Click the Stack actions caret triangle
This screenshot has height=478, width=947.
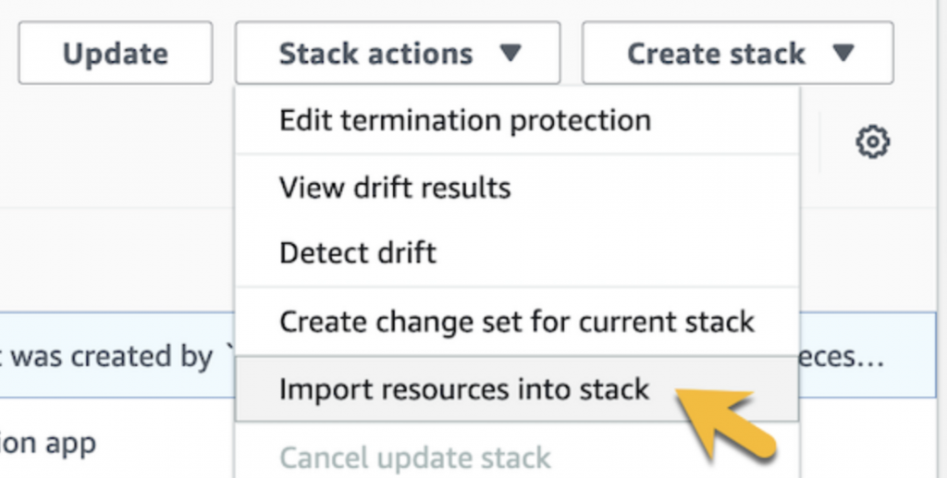tap(510, 54)
